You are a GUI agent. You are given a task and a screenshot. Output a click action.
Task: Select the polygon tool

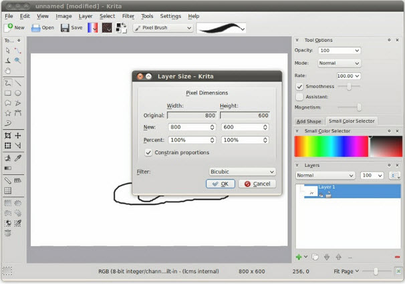(8, 103)
